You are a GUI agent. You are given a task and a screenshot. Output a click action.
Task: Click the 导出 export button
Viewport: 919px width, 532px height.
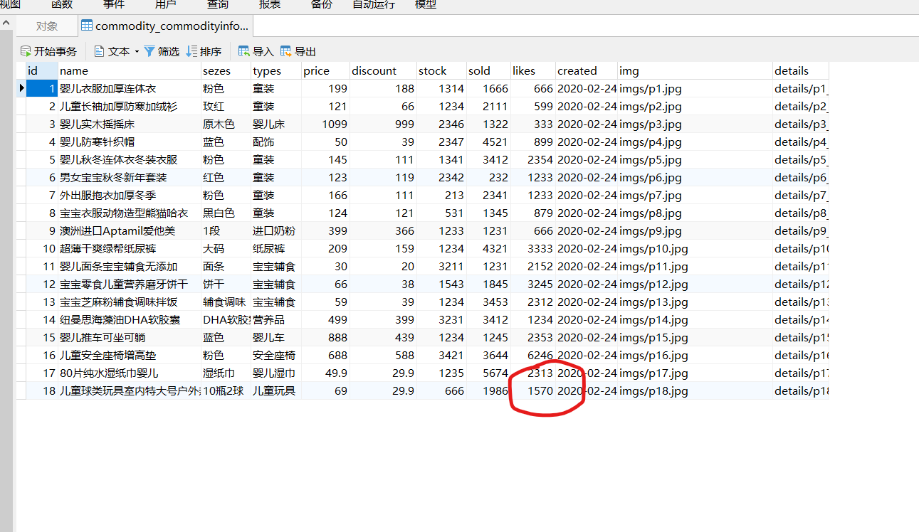(298, 51)
